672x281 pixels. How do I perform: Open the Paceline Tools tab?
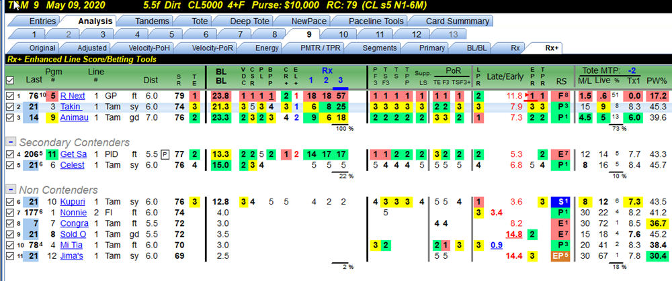376,21
